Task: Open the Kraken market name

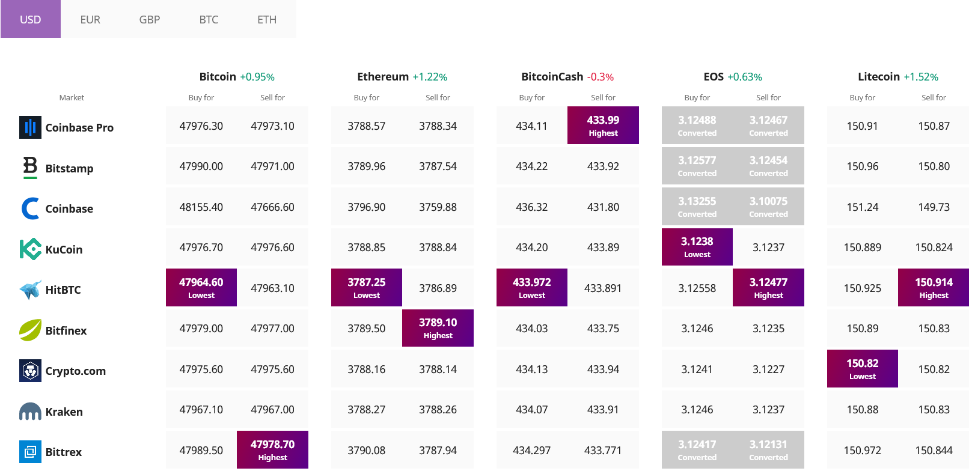Action: (64, 412)
